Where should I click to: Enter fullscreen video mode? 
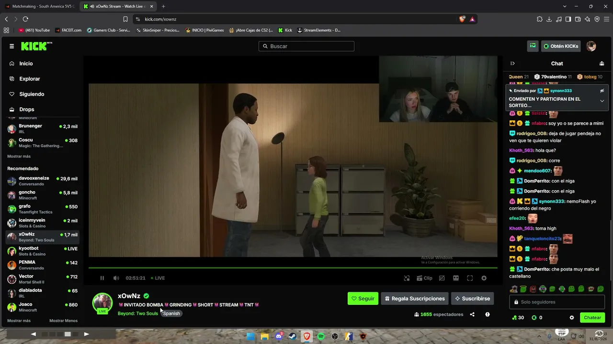tap(470, 278)
